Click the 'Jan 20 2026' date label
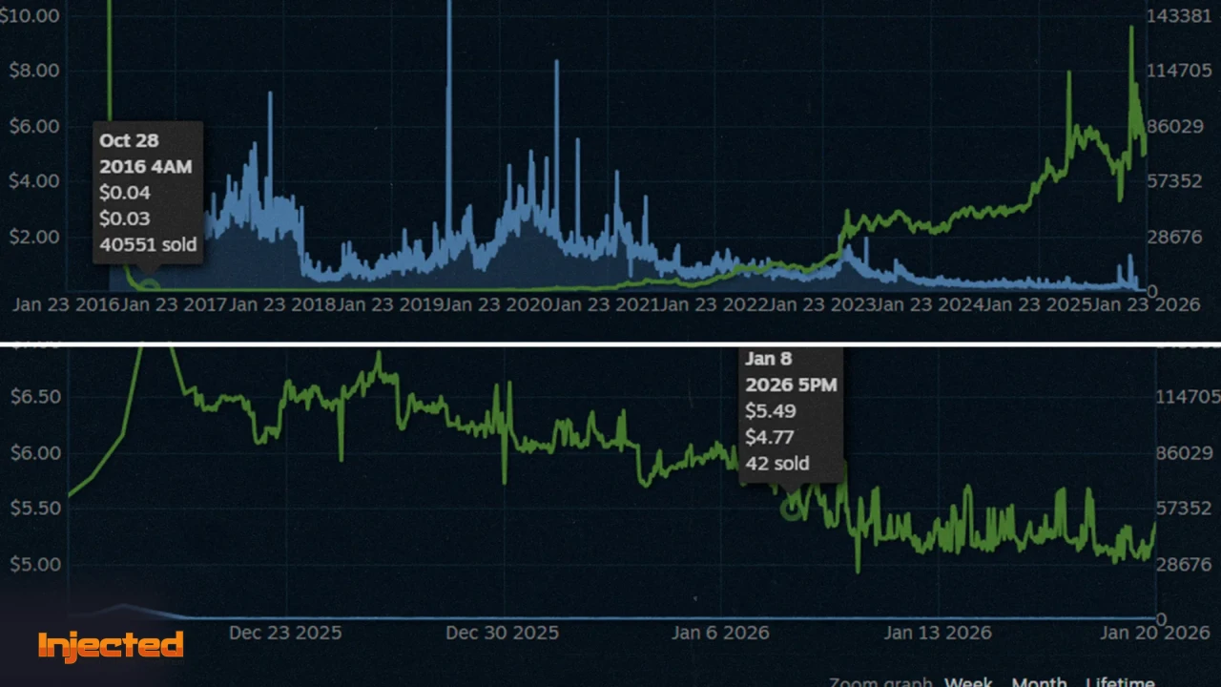Screen dimensions: 1221x687 1156,633
